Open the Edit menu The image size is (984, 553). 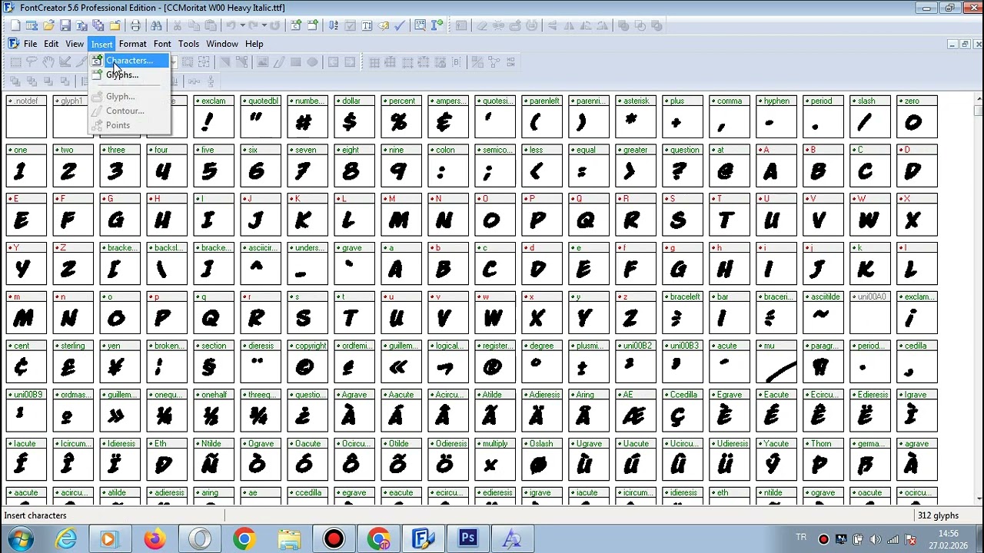(51, 44)
